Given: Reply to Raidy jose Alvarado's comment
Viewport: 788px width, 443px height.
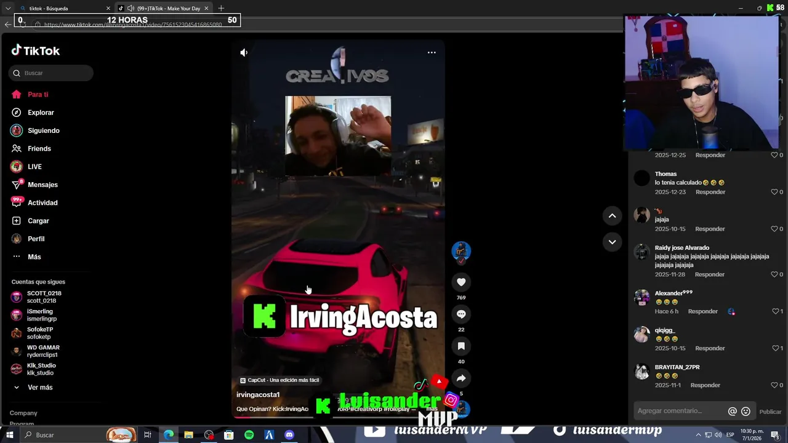Looking at the screenshot, I should point(710,274).
